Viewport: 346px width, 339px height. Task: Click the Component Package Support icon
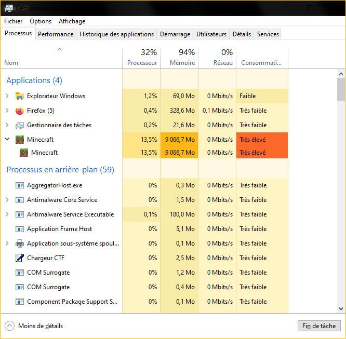[20, 302]
